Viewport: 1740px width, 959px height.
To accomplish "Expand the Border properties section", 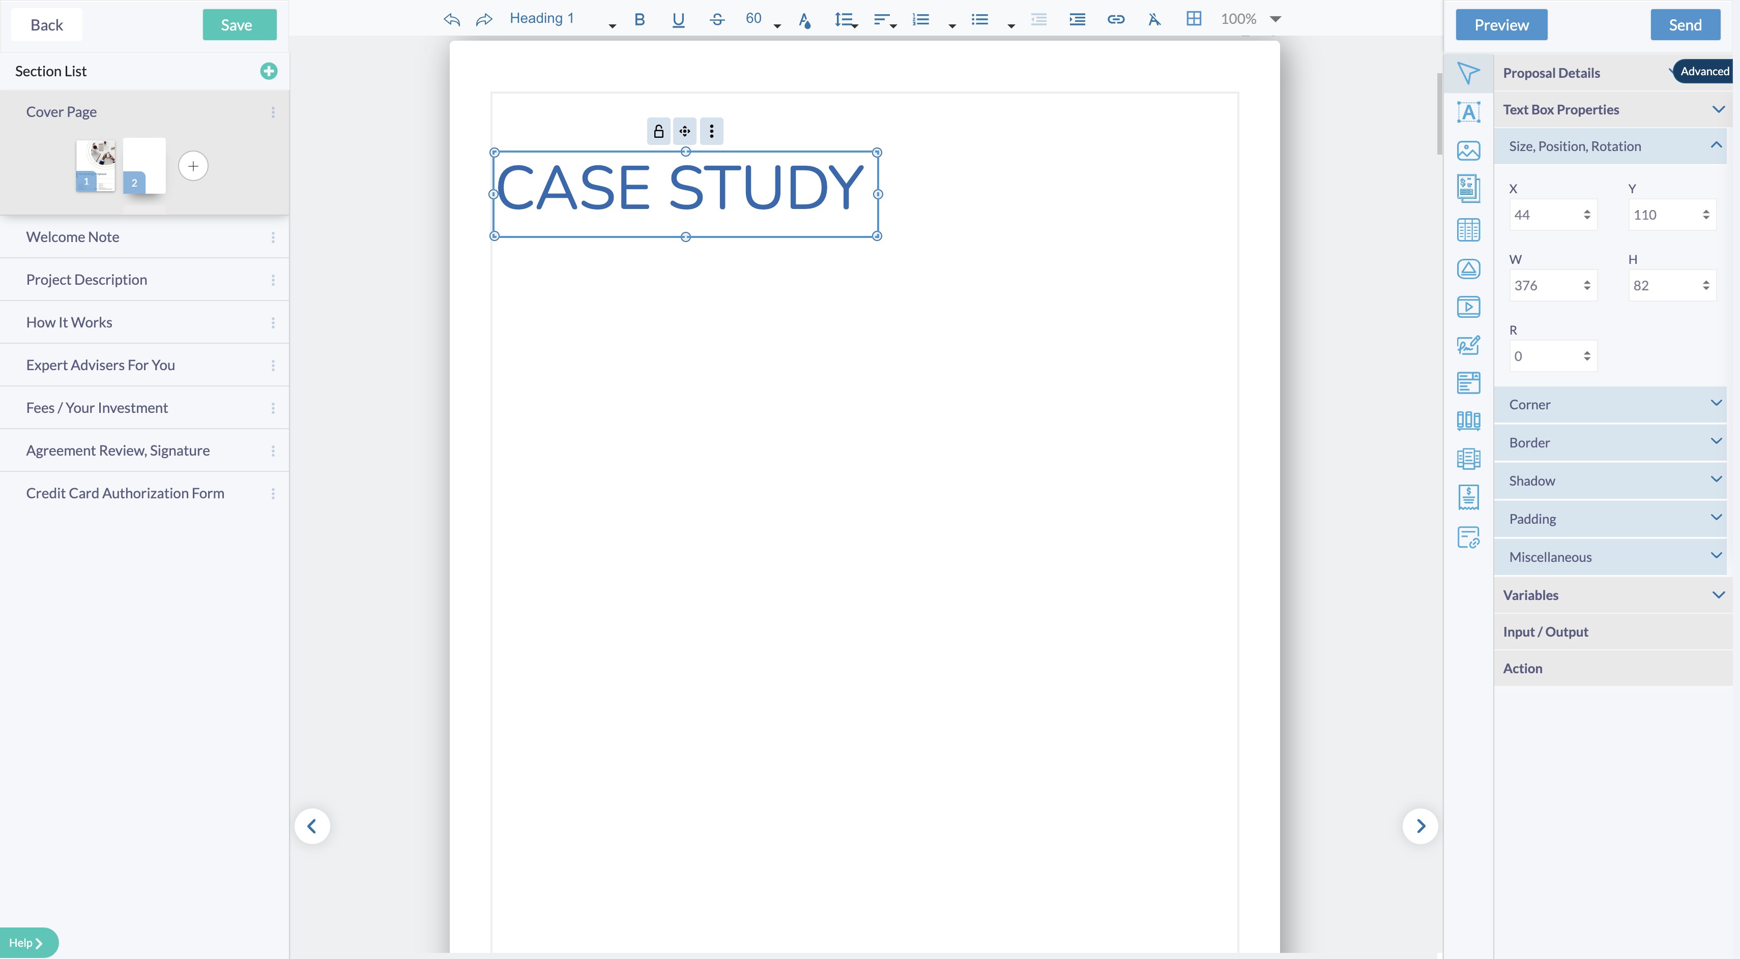I will click(1610, 443).
